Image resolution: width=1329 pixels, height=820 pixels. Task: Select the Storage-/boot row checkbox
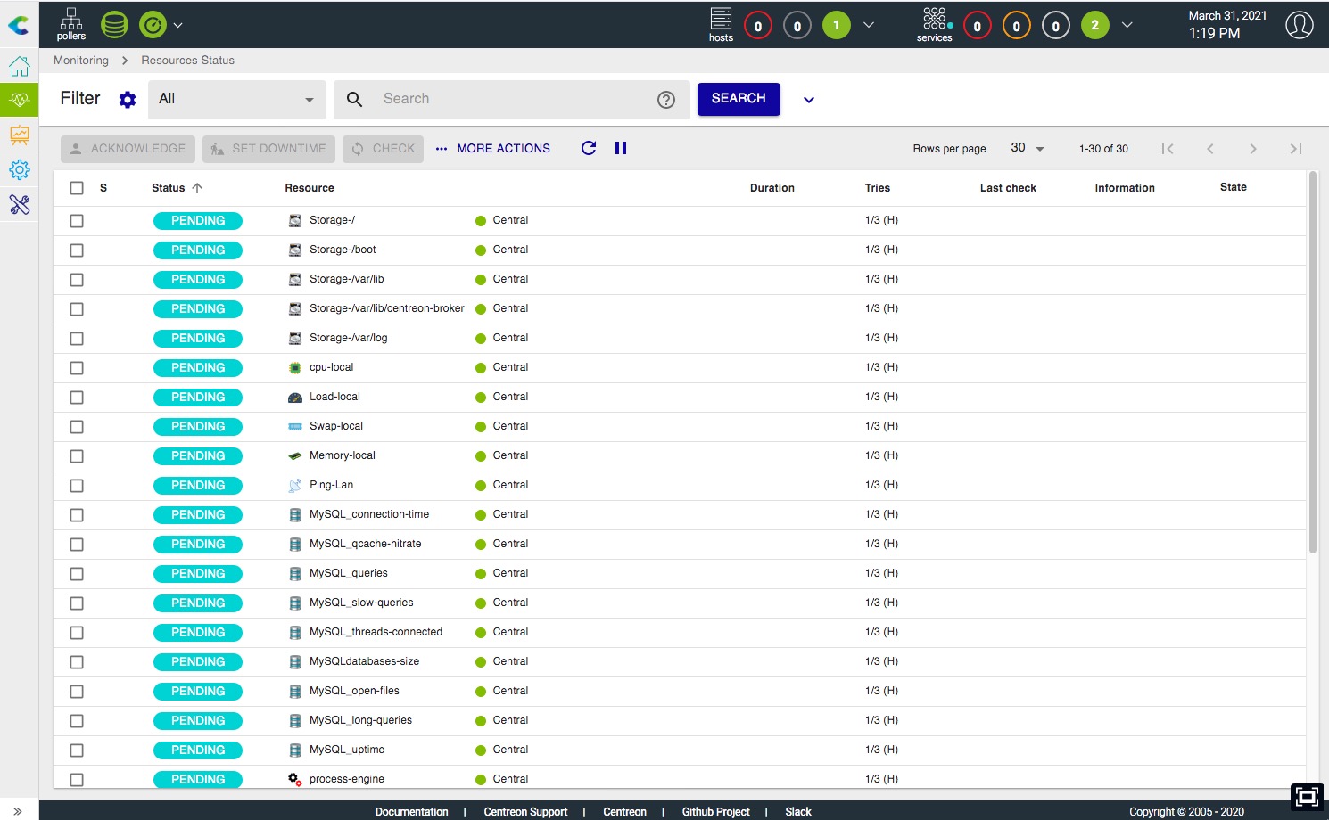77,250
